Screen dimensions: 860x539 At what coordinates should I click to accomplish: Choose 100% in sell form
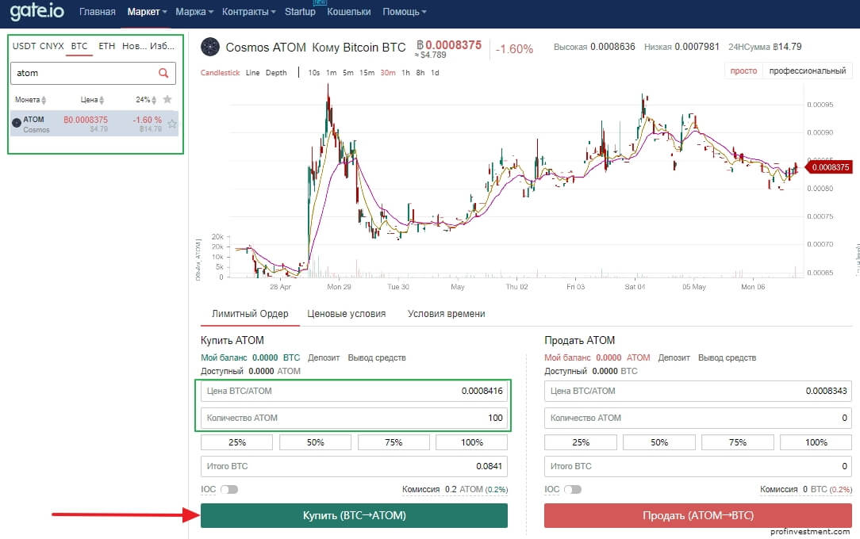(816, 442)
